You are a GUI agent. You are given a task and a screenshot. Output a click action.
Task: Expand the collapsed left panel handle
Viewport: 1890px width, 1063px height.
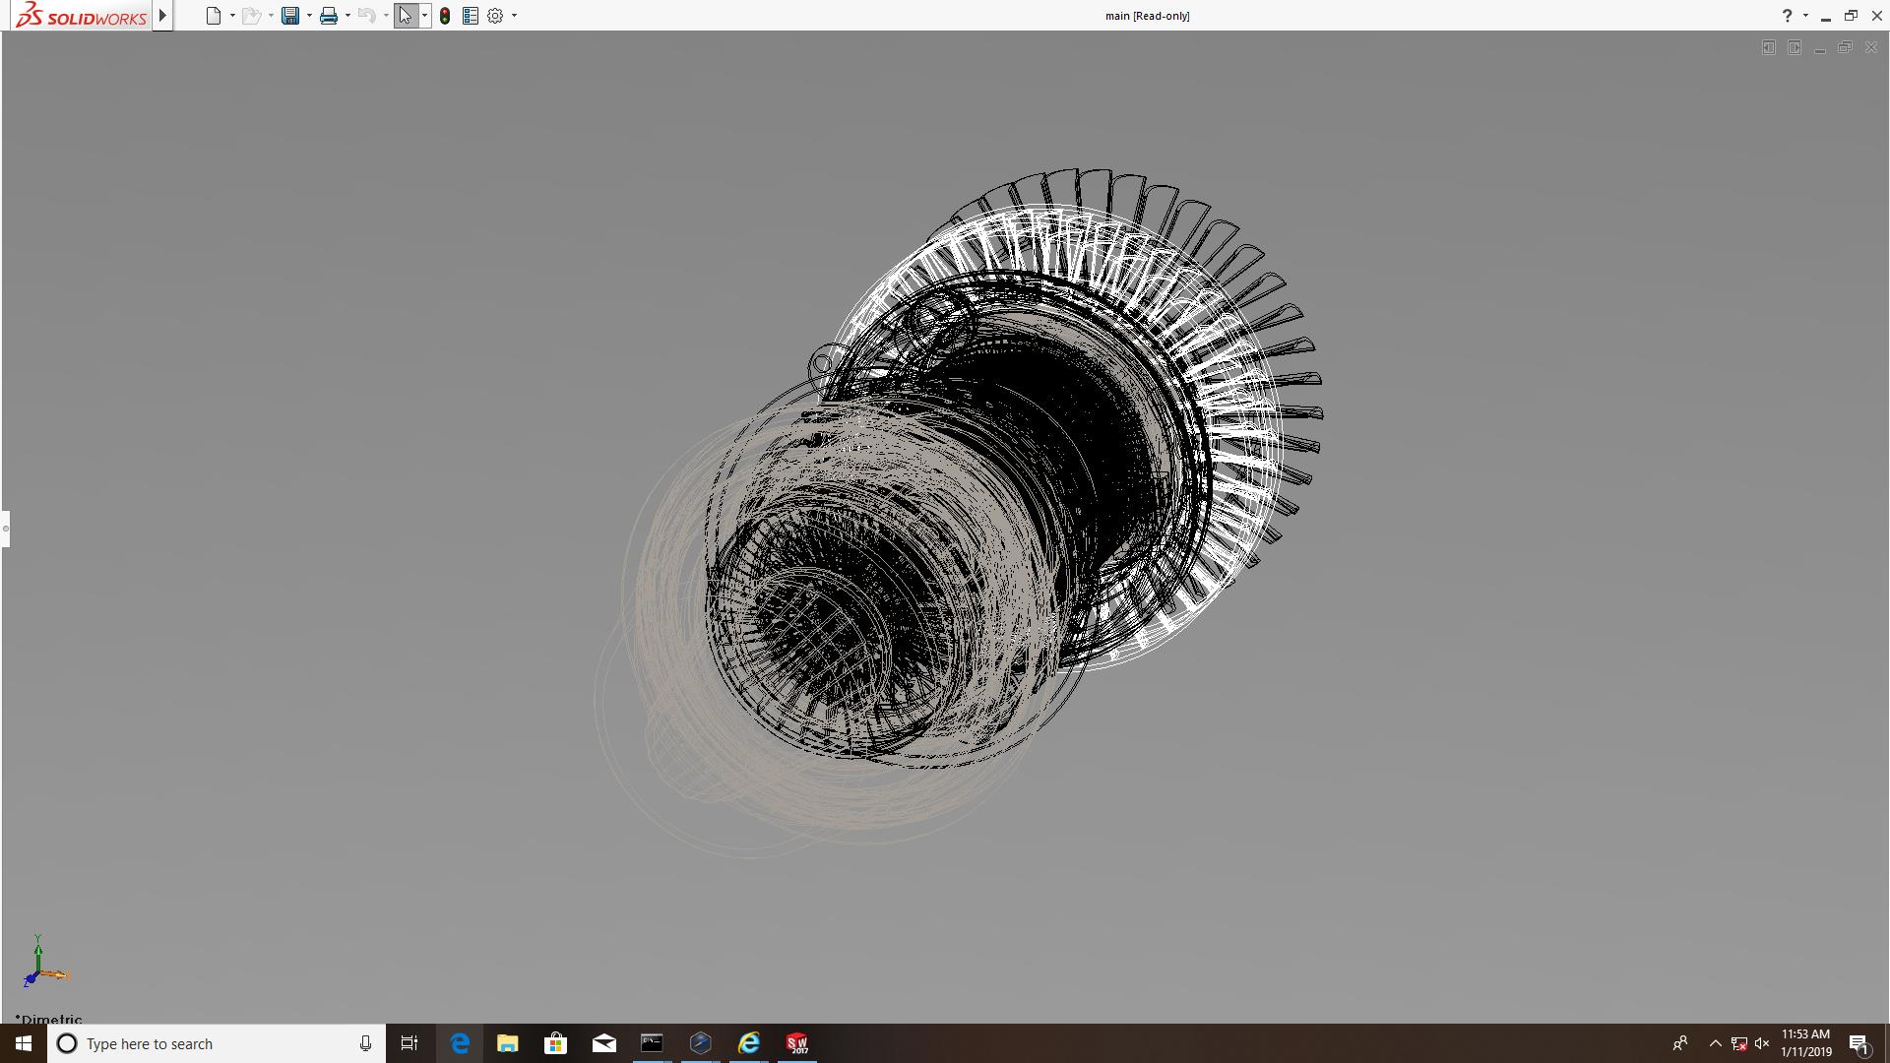pyautogui.click(x=5, y=529)
